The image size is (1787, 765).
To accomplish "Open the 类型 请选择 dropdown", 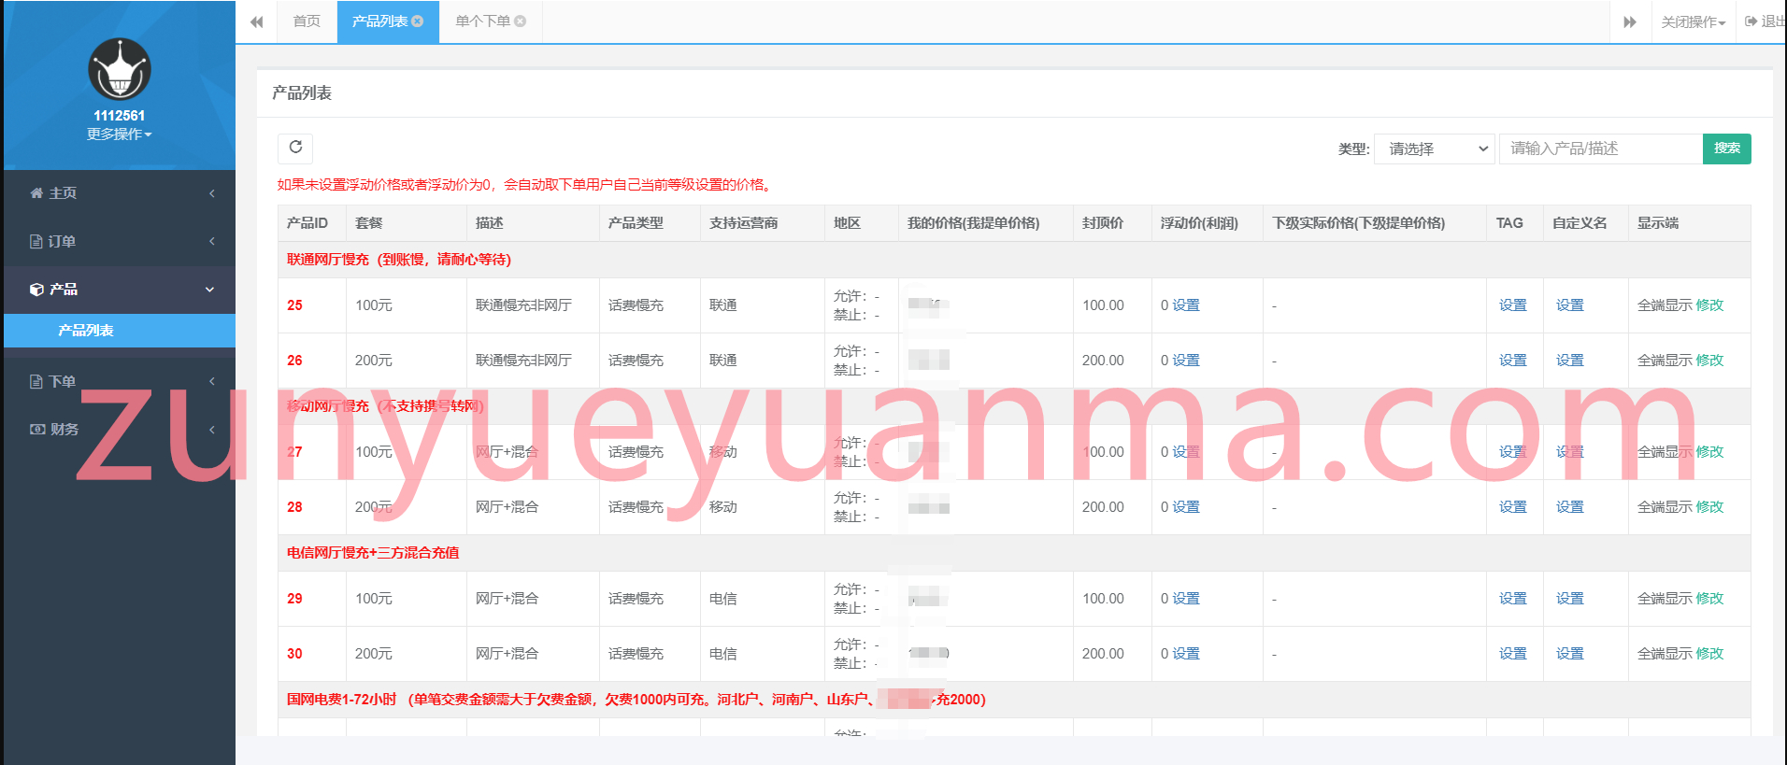I will coord(1435,149).
